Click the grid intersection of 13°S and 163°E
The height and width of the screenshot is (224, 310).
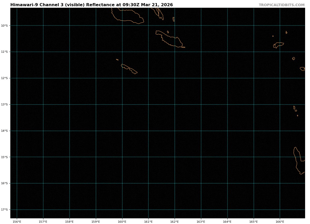(x=201, y=104)
